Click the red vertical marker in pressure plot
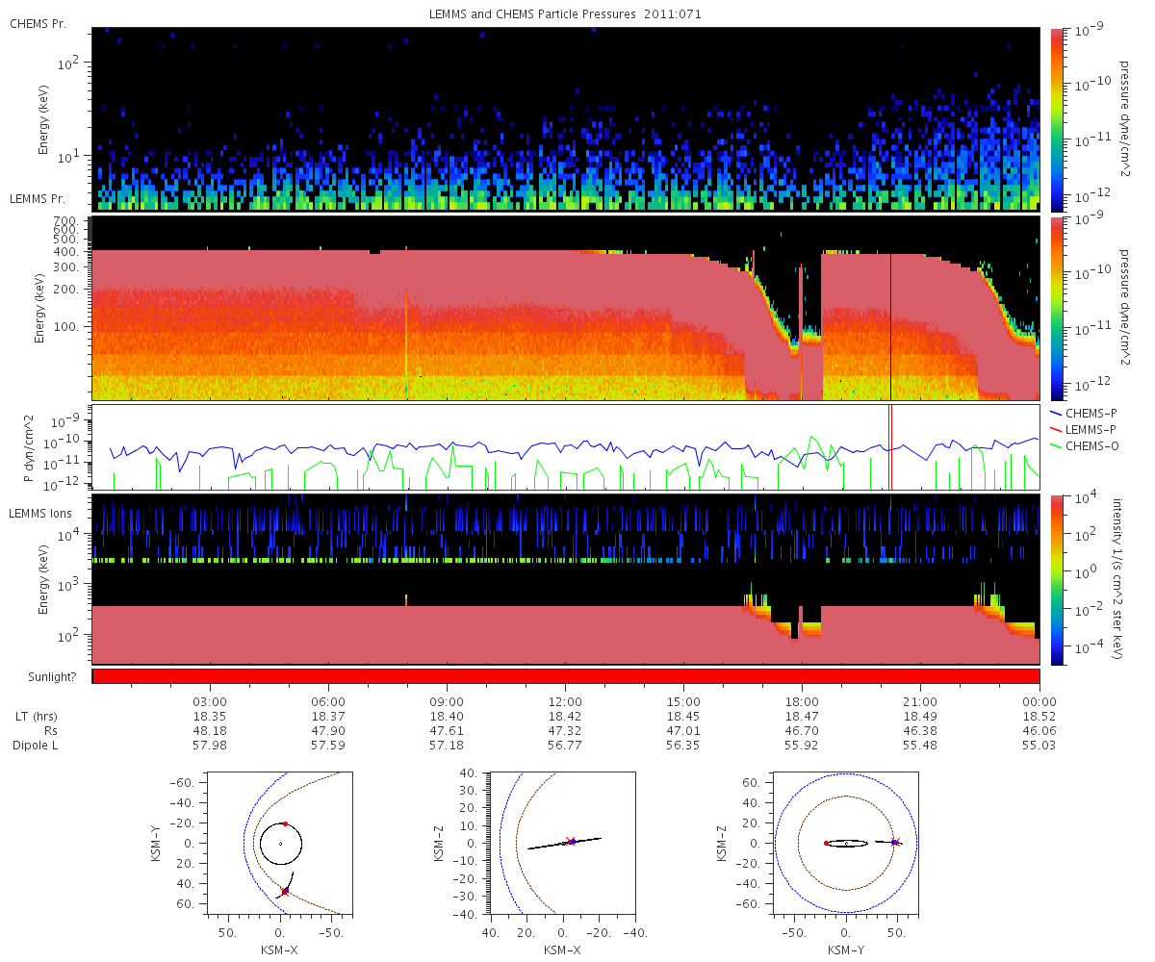Viewport: 1155px width, 962px height. [x=890, y=447]
